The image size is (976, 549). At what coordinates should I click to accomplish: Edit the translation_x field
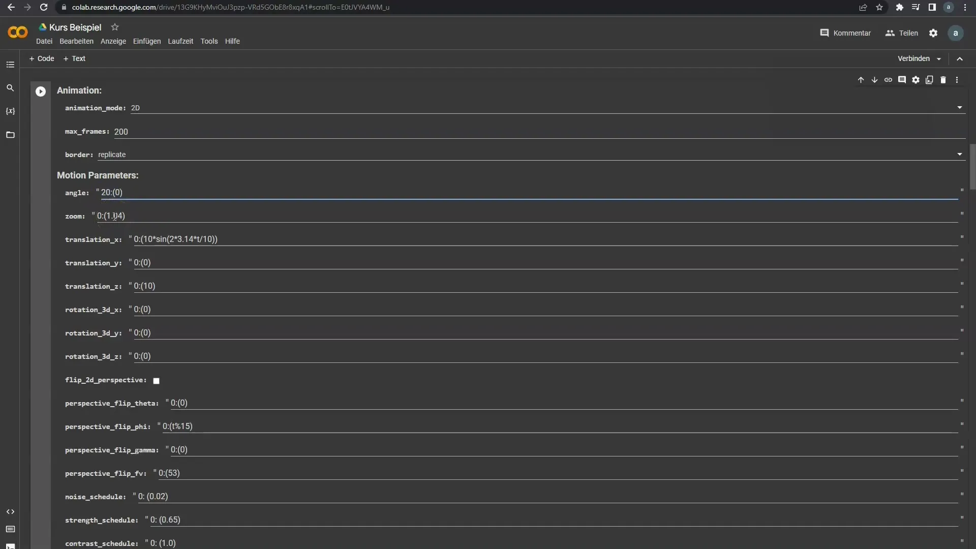pos(545,239)
